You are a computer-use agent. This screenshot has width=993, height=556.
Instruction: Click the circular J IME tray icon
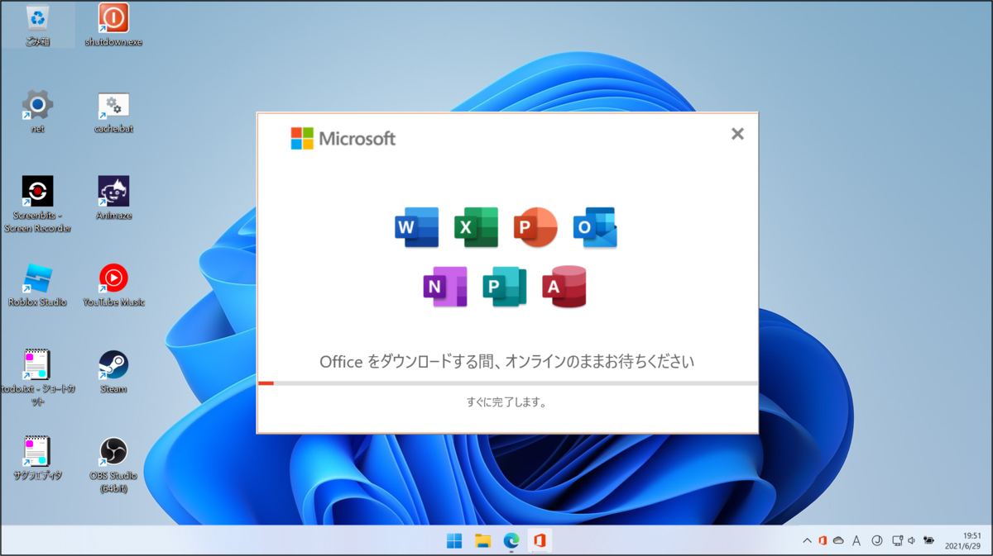pyautogui.click(x=877, y=541)
